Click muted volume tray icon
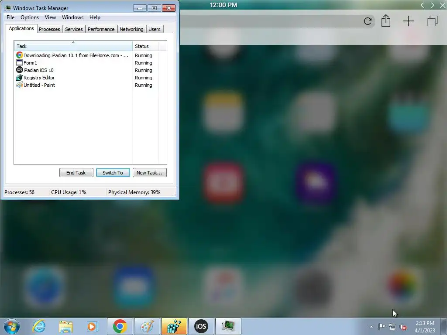Image resolution: width=447 pixels, height=335 pixels. (403, 327)
